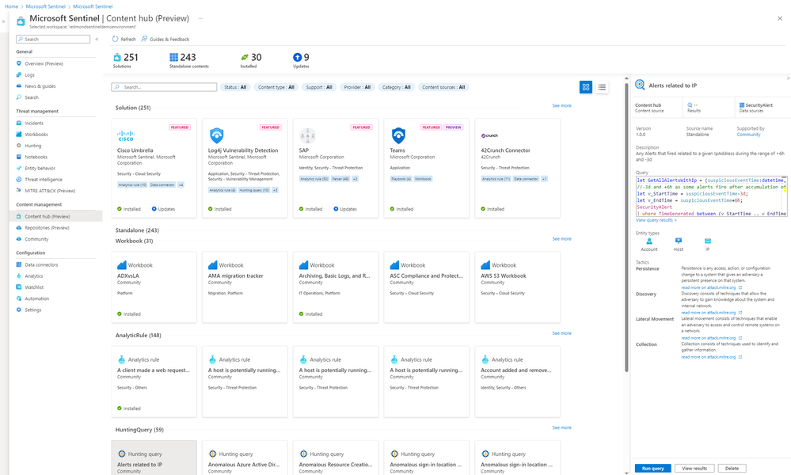Click the IP entity type icon
Image resolution: width=791 pixels, height=475 pixels.
pyautogui.click(x=707, y=241)
